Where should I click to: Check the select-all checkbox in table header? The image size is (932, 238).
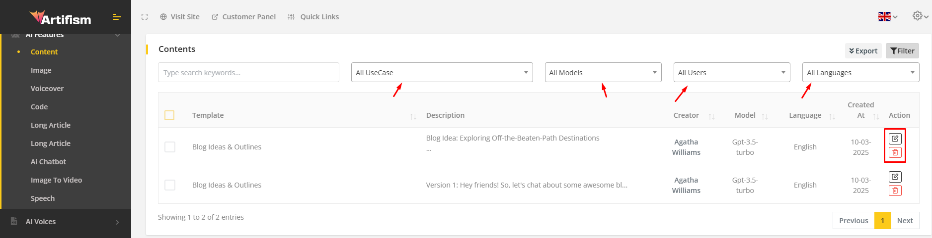[x=169, y=115]
